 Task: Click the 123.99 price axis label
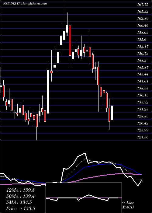pyautogui.click(x=143, y=131)
